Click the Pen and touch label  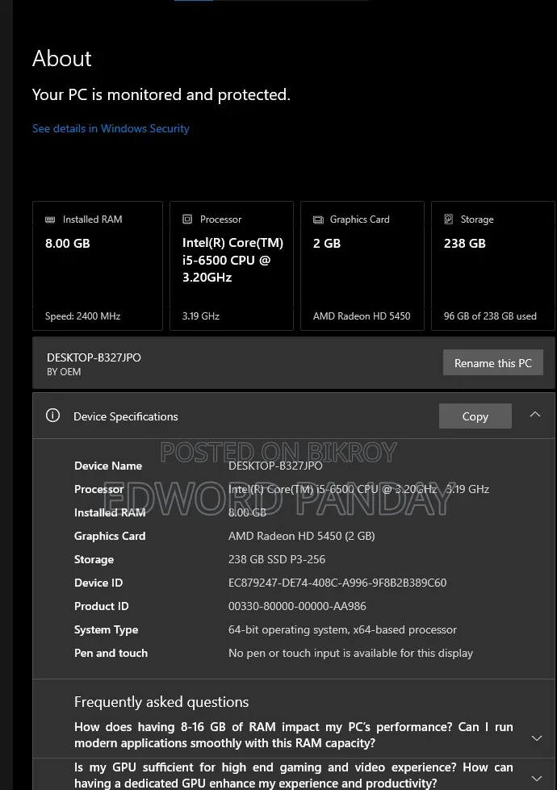[111, 653]
